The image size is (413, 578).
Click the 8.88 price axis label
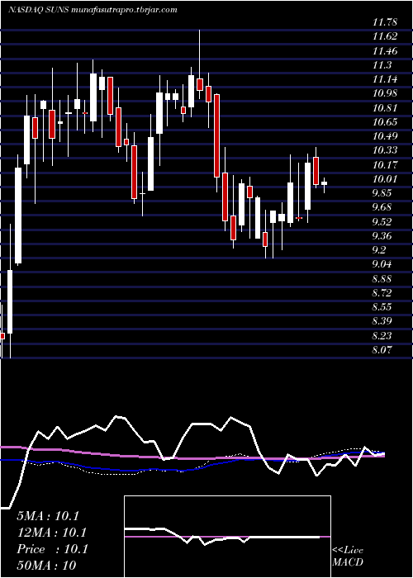[382, 279]
